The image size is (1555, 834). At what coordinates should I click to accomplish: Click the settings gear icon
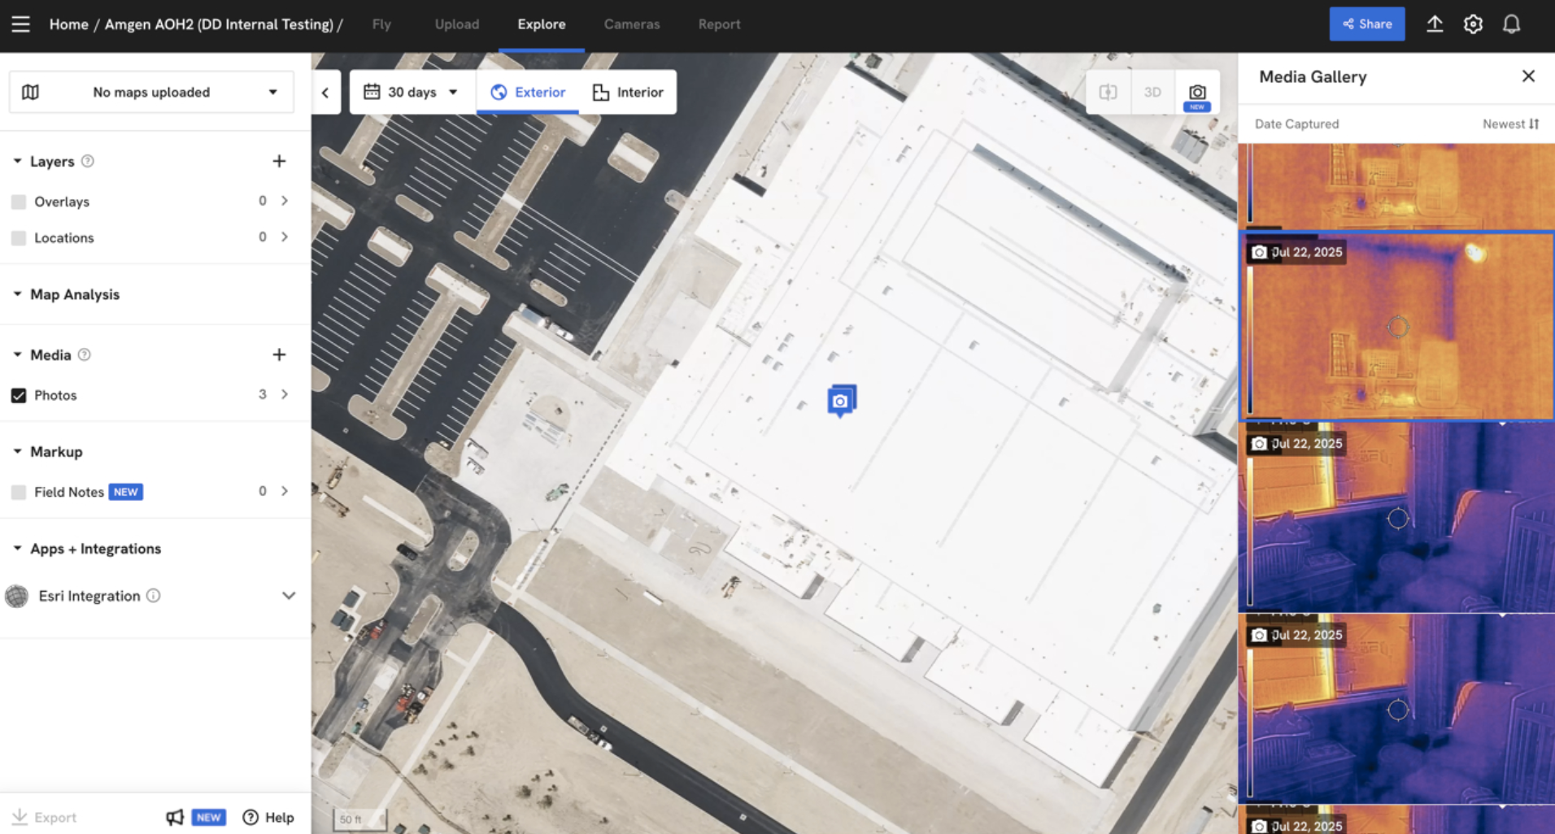pyautogui.click(x=1473, y=24)
